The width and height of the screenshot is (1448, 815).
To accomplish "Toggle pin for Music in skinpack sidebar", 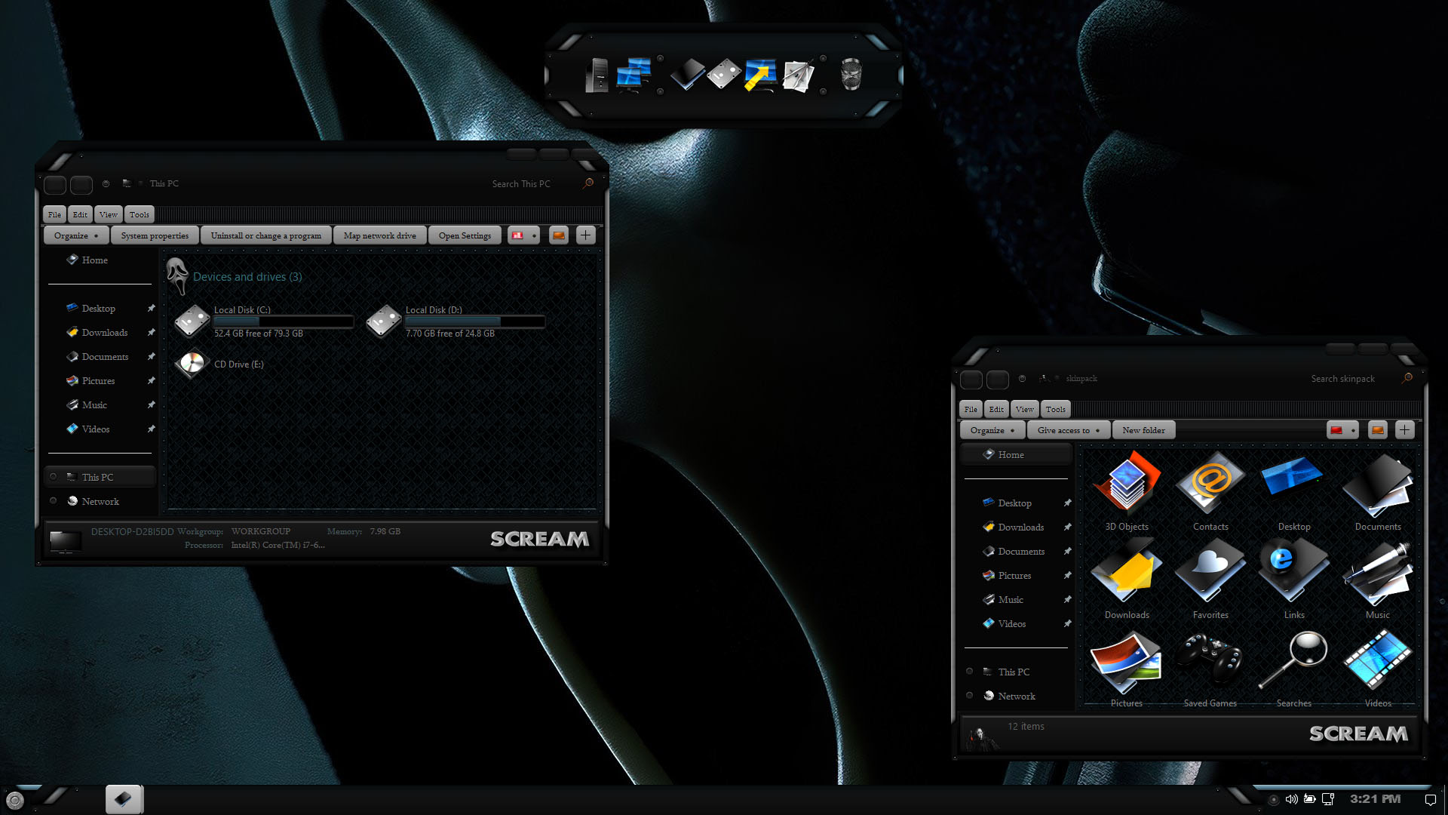I will pyautogui.click(x=1067, y=599).
